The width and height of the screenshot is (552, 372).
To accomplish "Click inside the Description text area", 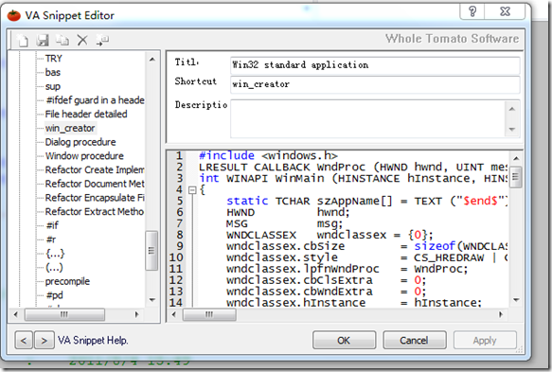I will (x=368, y=119).
